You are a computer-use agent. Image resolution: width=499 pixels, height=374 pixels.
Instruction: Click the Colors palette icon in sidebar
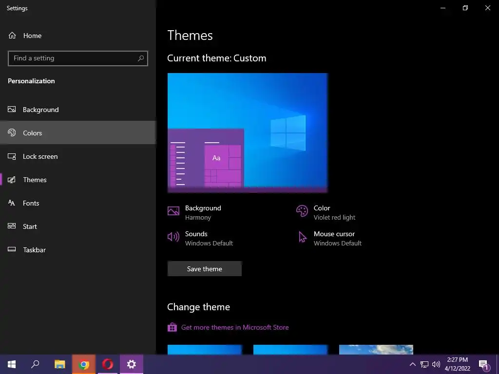point(12,132)
